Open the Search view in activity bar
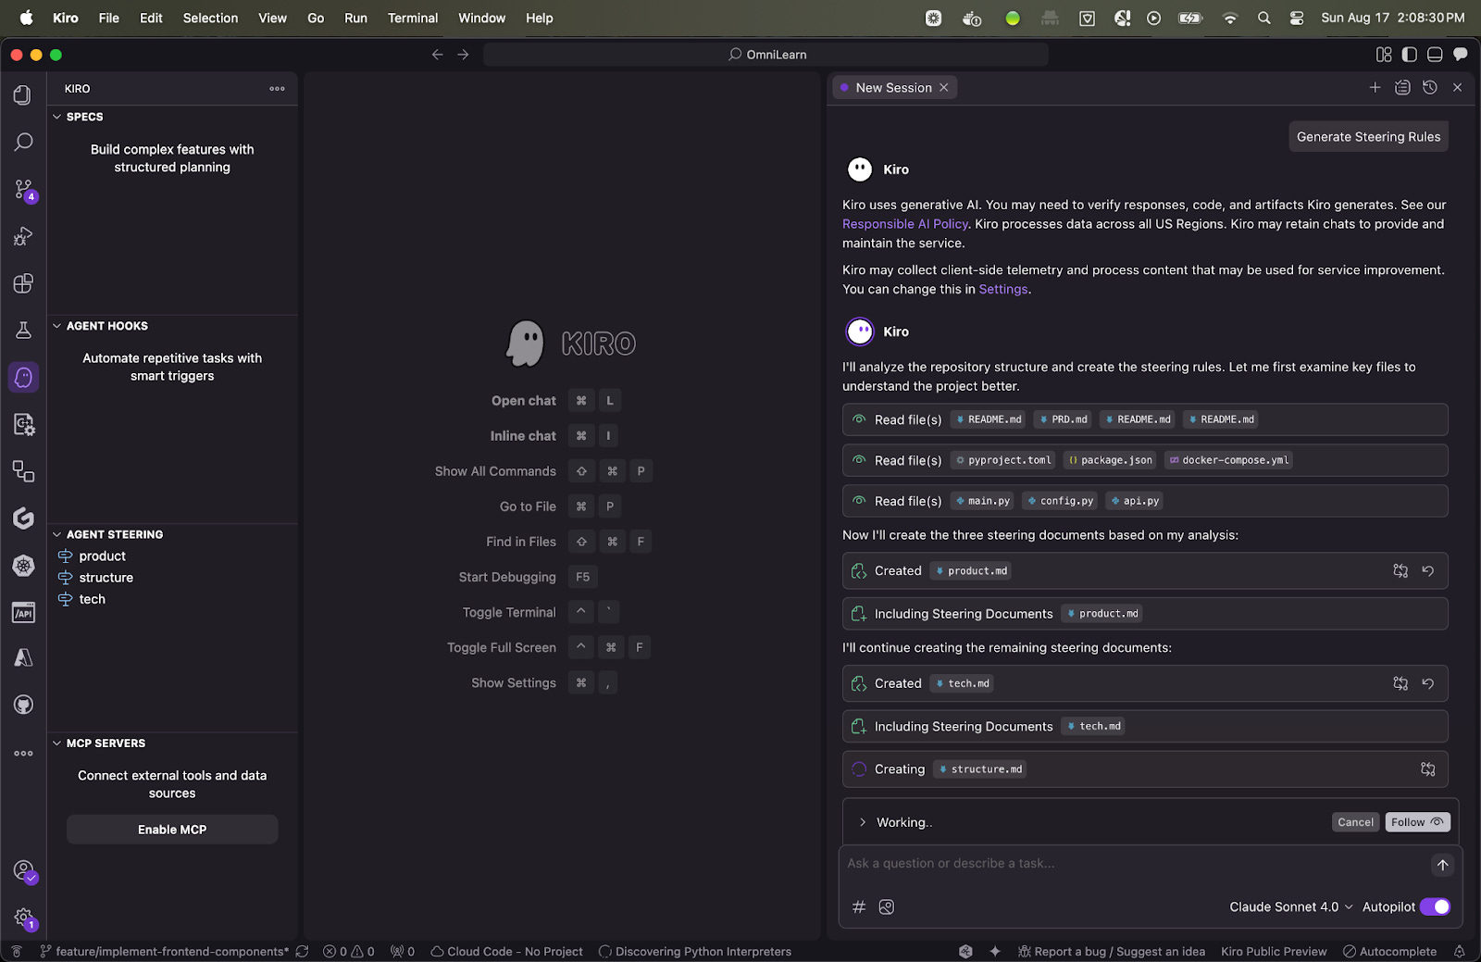The height and width of the screenshot is (962, 1481). pyautogui.click(x=23, y=142)
